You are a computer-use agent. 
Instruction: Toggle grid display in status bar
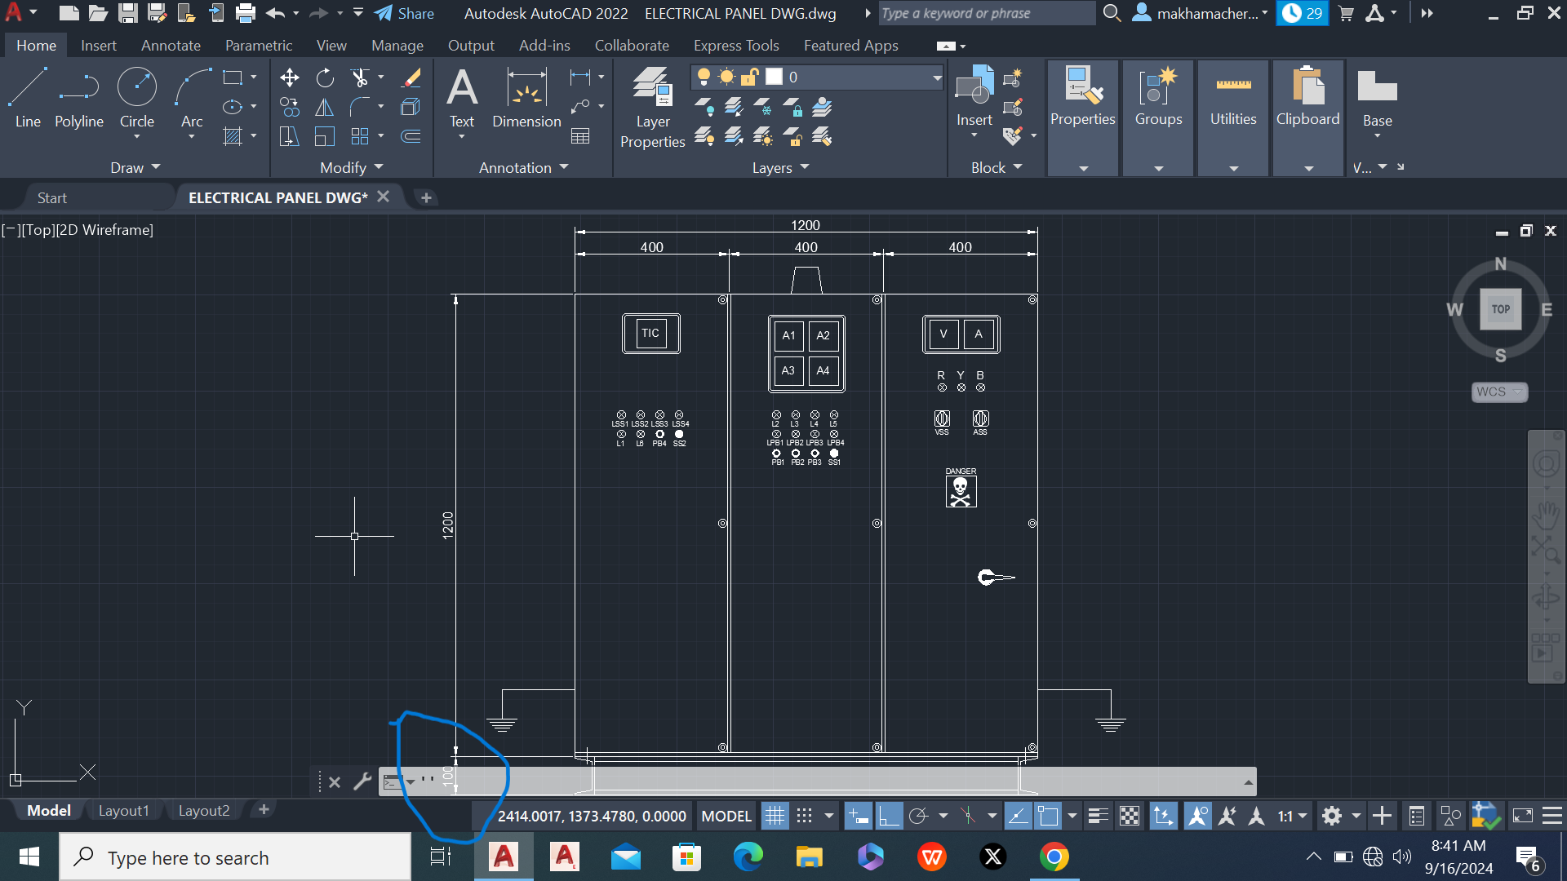(x=775, y=815)
